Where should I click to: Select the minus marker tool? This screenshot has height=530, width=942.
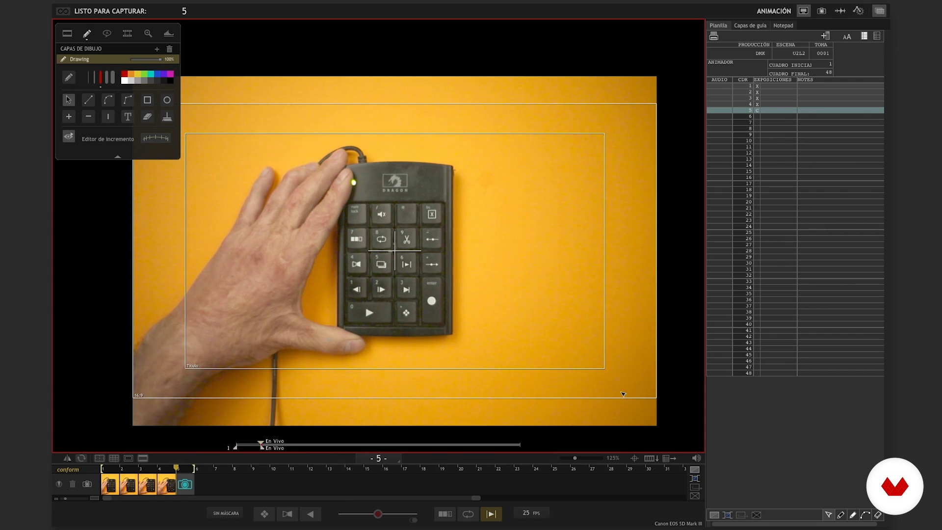pyautogui.click(x=88, y=117)
